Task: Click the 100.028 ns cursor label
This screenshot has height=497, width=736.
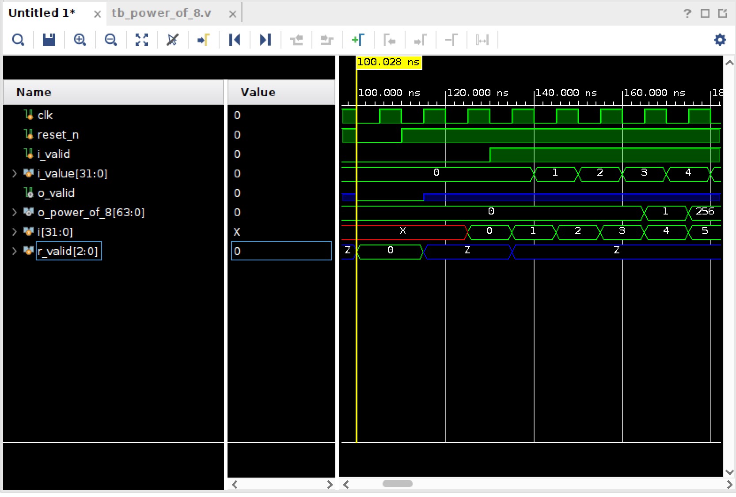Action: [x=389, y=62]
